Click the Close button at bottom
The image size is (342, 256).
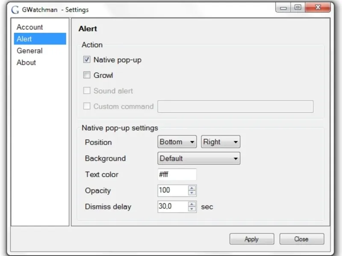301,239
